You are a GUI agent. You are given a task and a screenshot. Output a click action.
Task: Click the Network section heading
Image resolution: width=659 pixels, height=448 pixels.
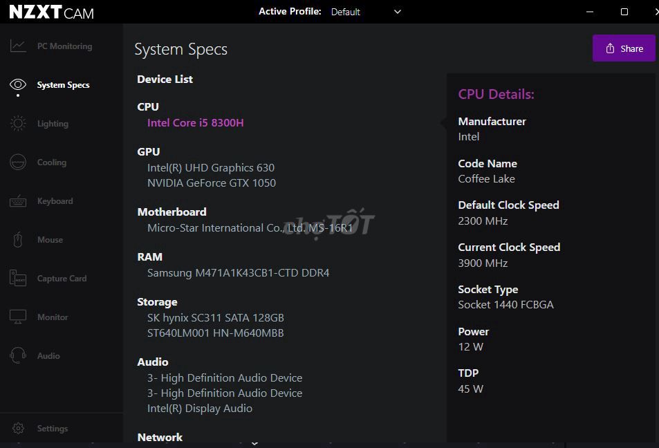(160, 437)
